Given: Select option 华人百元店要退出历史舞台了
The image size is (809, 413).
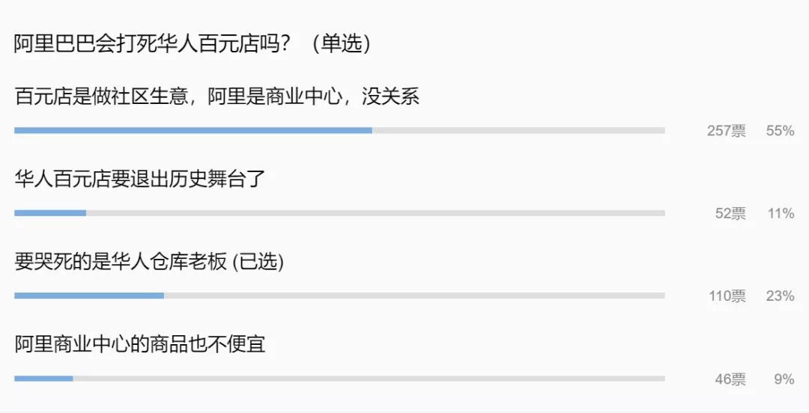Looking at the screenshot, I should point(140,178).
